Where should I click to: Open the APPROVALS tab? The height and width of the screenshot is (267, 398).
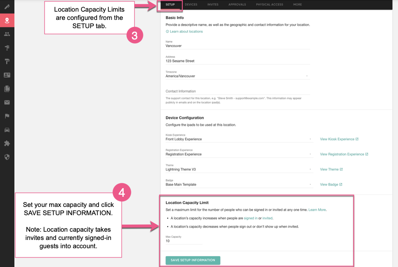[x=237, y=5]
